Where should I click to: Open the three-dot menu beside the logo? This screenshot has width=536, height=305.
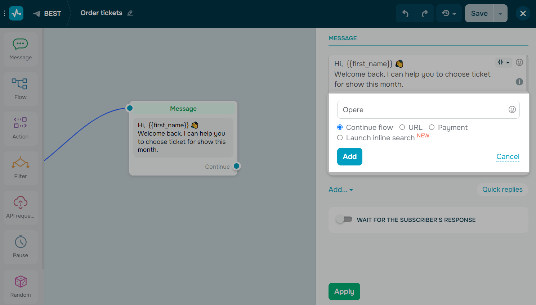[x=4, y=13]
